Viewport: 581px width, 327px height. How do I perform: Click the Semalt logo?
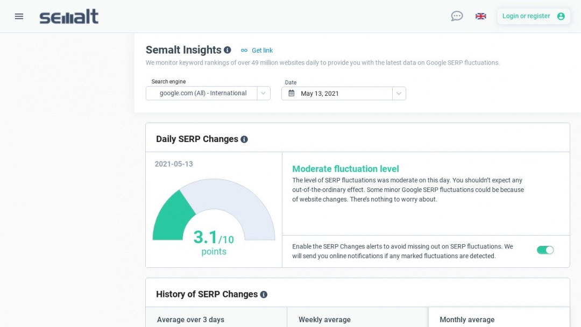pos(69,16)
